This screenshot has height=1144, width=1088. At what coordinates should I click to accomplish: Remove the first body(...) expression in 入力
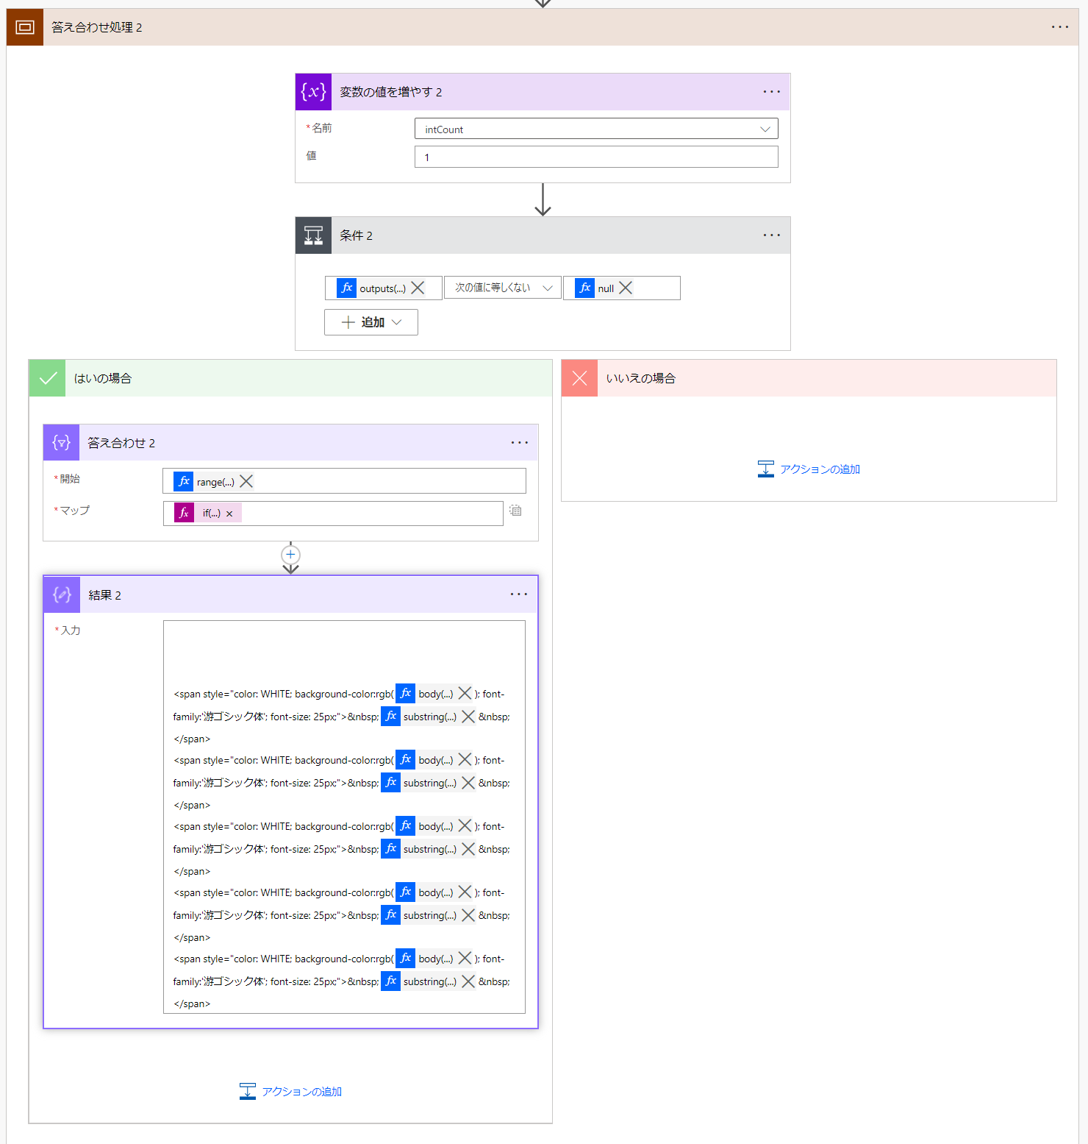pyautogui.click(x=465, y=693)
